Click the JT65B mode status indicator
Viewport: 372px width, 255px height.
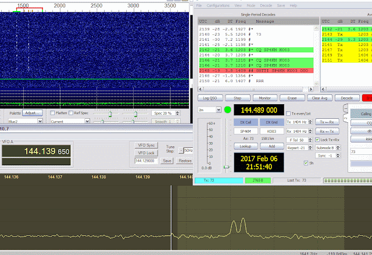point(258,180)
